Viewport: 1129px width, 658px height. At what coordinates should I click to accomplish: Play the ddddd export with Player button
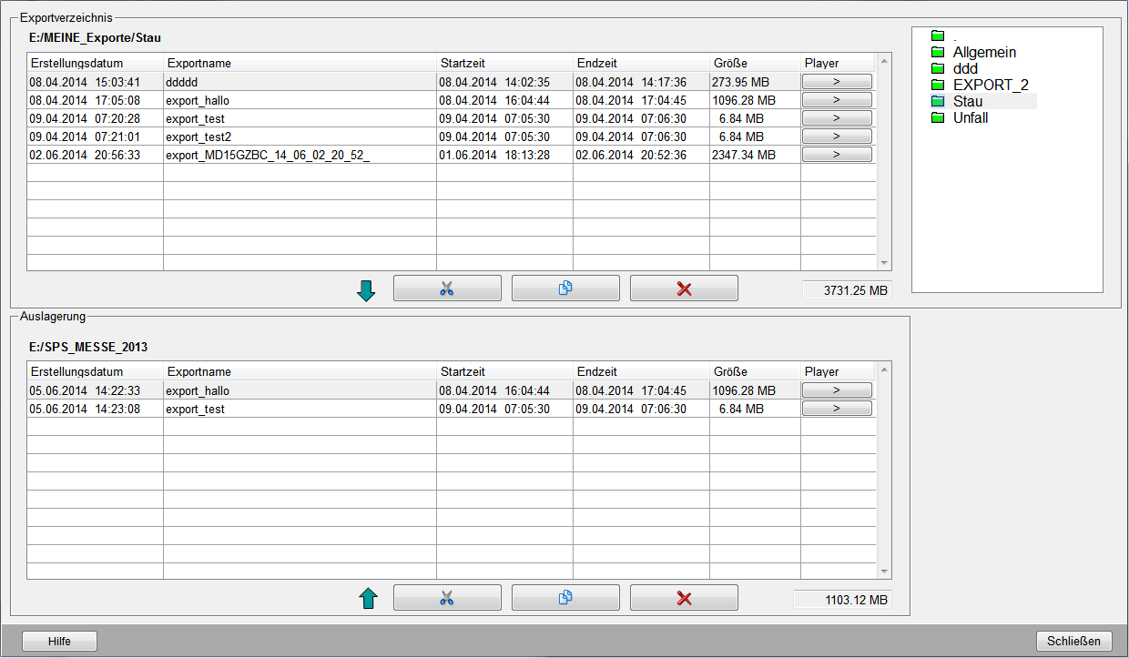836,82
